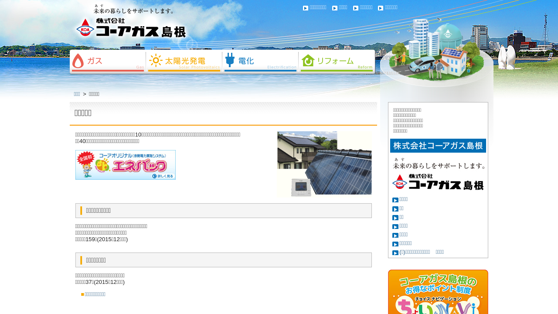
Task: Click the KOA logo inside the sidebar box
Action: tap(400, 182)
